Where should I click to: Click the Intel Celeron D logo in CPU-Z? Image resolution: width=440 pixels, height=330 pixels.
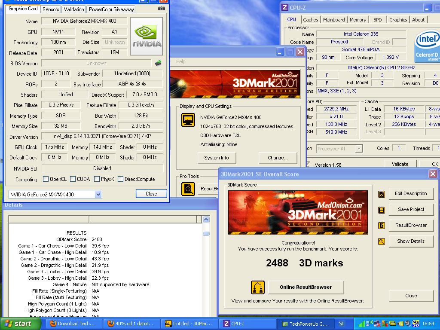point(427,47)
